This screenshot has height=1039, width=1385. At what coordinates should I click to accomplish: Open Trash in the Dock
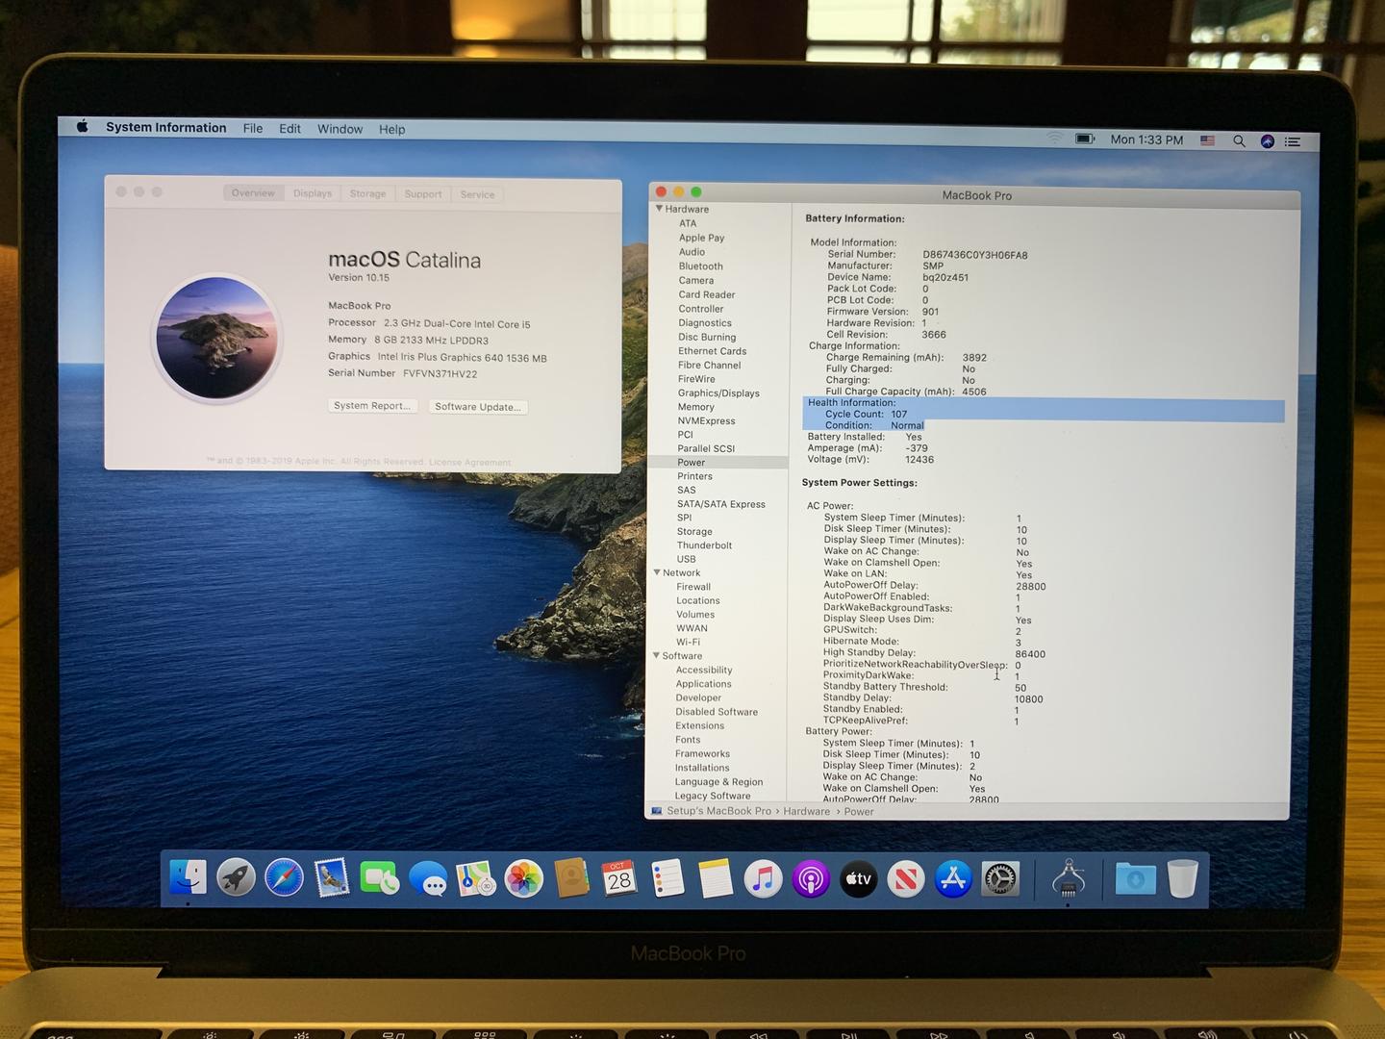1183,879
